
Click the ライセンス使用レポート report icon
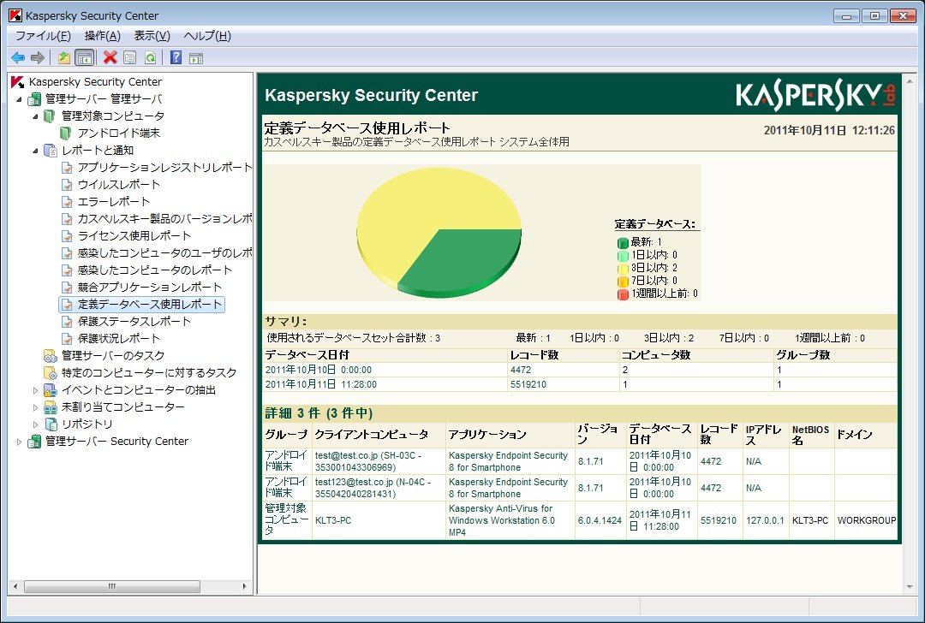(68, 235)
